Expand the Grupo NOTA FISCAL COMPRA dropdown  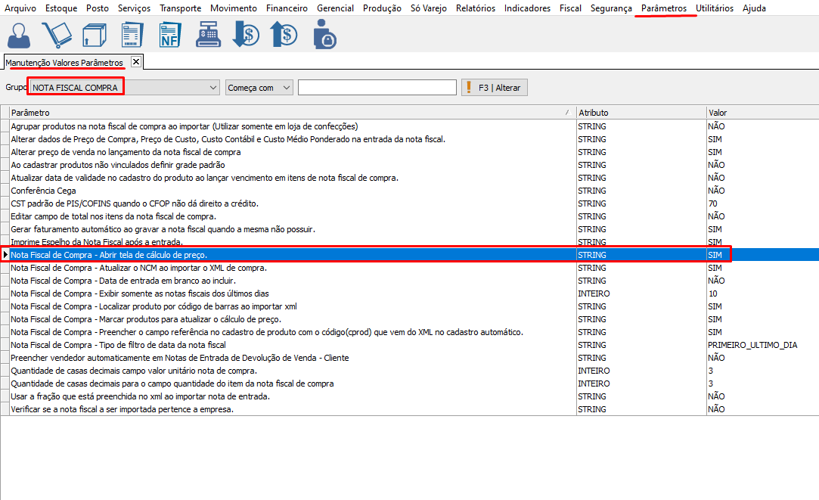[x=213, y=88]
